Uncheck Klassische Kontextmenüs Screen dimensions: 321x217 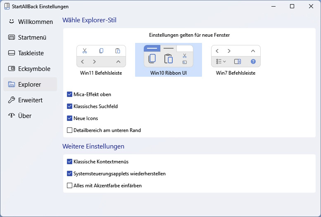(69, 162)
